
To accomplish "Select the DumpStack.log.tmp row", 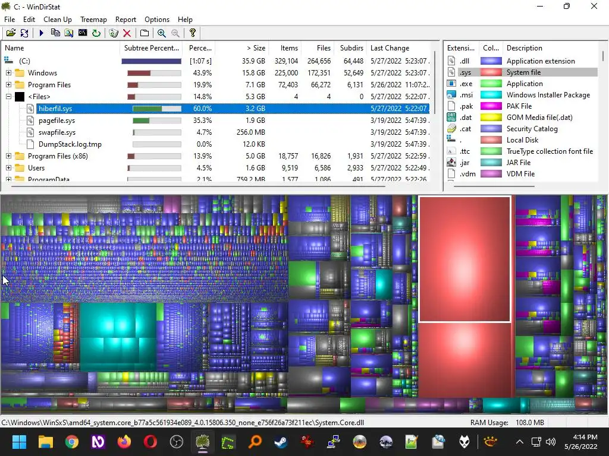I will (x=215, y=144).
